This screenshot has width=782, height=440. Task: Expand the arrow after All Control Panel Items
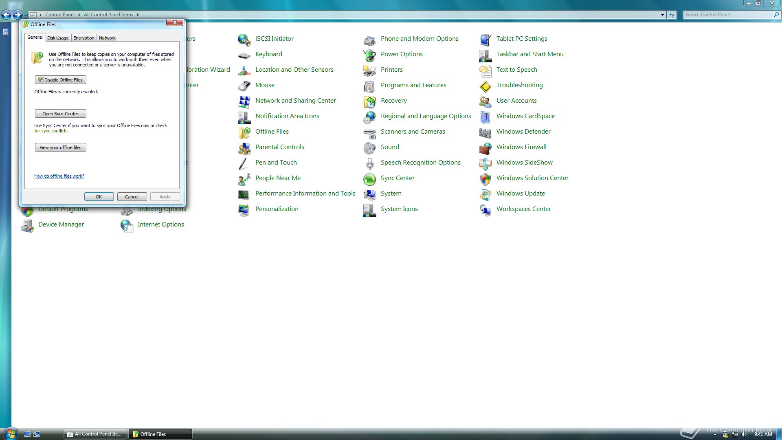coord(138,15)
